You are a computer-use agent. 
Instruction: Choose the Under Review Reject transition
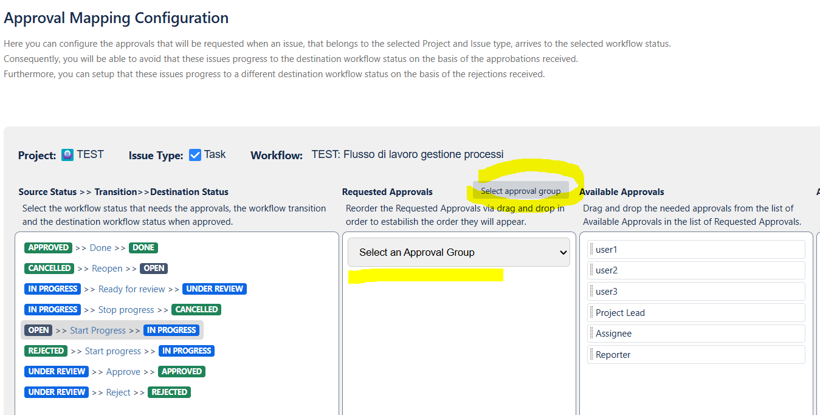[x=118, y=393]
